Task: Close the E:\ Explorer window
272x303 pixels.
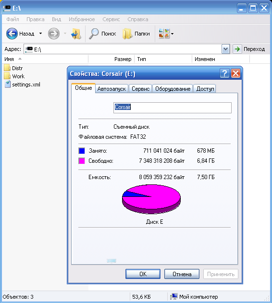Action: tap(264, 8)
